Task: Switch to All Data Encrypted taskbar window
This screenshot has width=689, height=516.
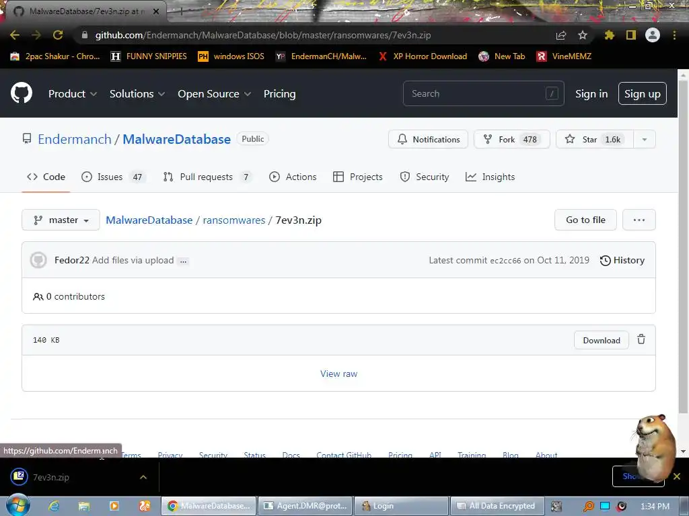Action: [497, 506]
